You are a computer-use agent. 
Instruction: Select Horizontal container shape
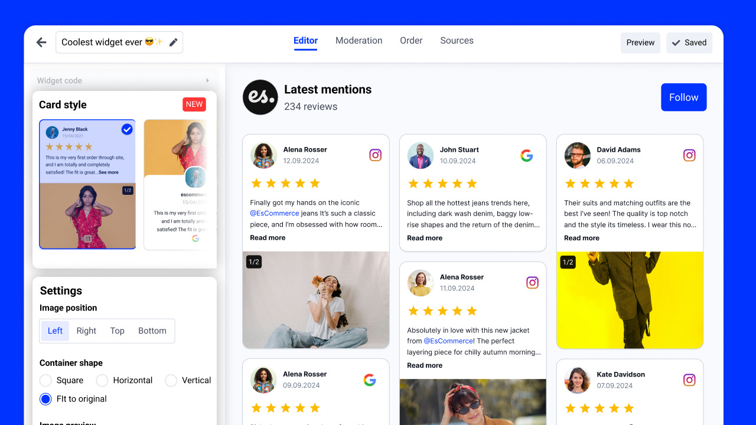click(102, 380)
